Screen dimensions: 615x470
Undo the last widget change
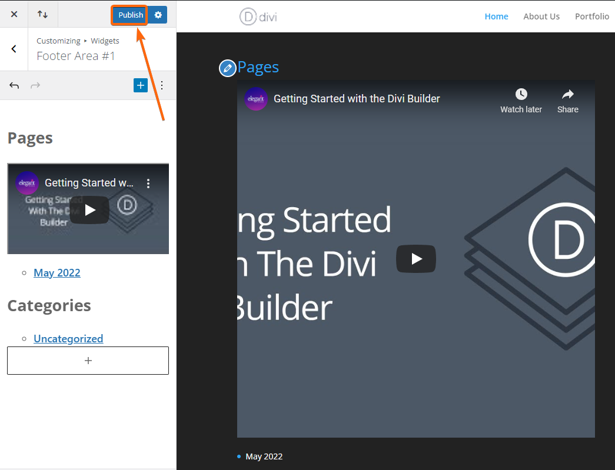coord(14,85)
